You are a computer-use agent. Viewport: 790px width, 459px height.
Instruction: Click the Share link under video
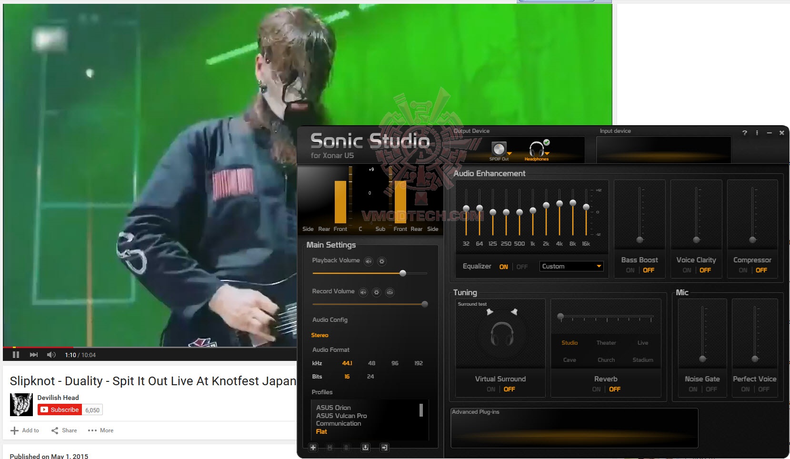coord(64,430)
